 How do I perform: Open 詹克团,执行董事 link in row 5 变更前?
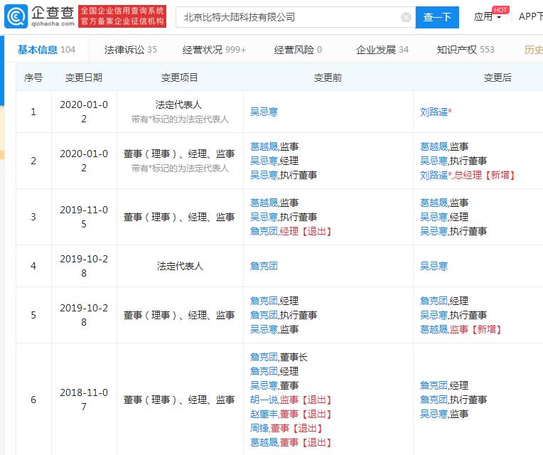(284, 315)
